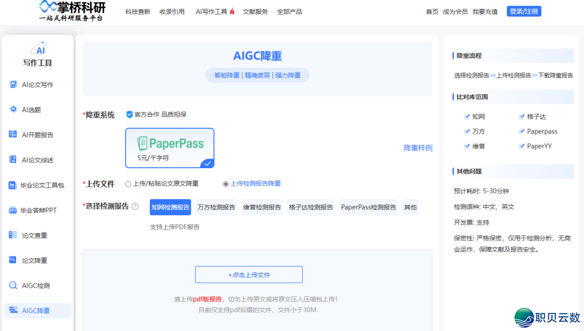Click the AI写作工具 header icon
The width and height of the screenshot is (584, 331).
[x=38, y=48]
